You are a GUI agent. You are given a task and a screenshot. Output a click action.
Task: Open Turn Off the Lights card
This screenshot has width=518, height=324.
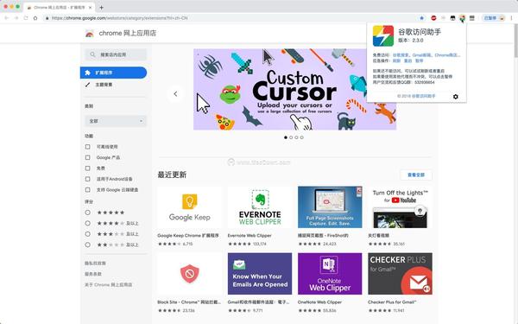click(x=400, y=217)
